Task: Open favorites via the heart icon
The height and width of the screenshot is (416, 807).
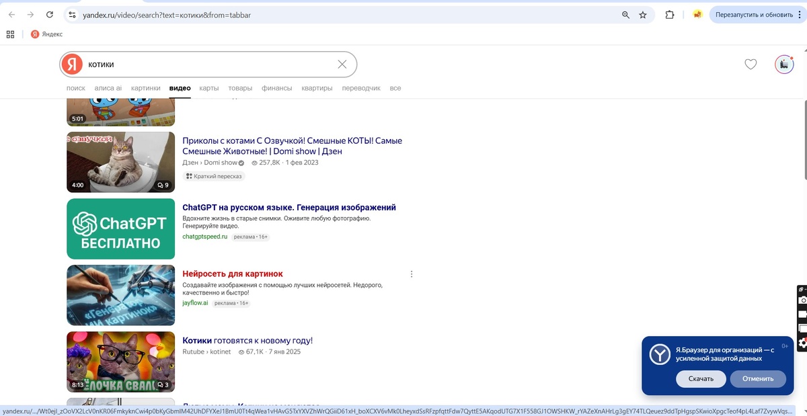Action: 751,65
